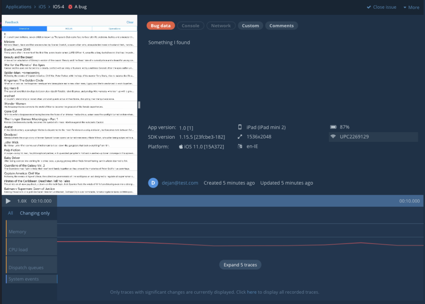Select the System events trace row
Viewport: 425px width, 304px height.
point(32,279)
